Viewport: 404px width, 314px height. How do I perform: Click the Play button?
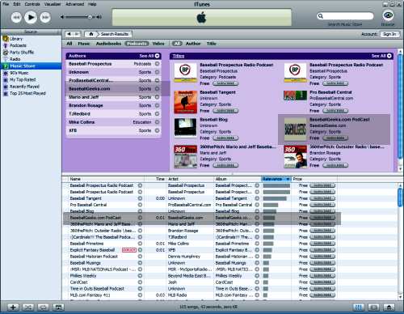pyautogui.click(x=31, y=18)
